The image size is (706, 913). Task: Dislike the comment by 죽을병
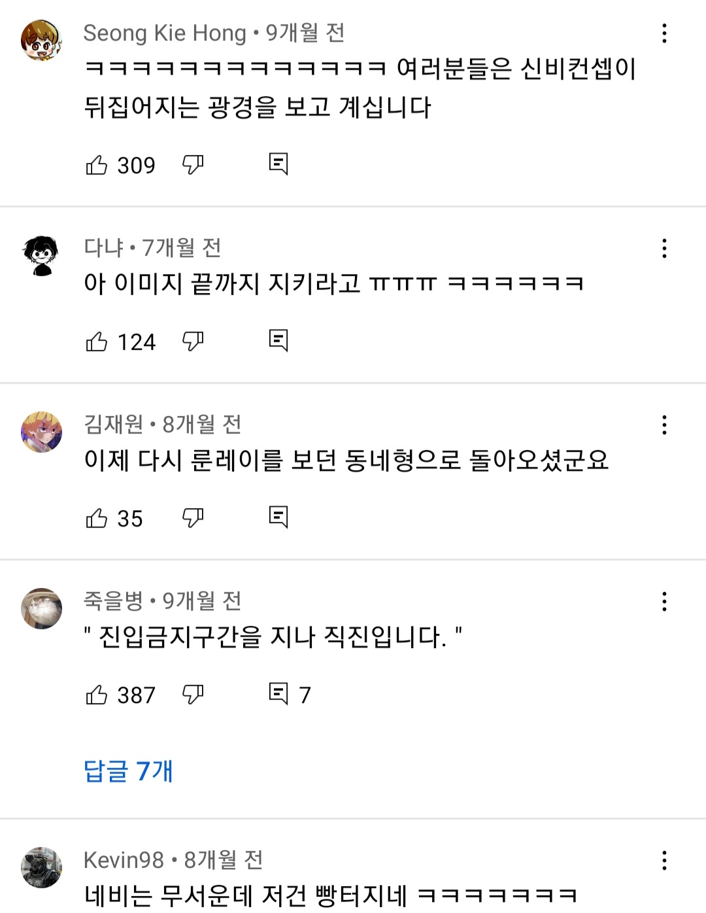tap(193, 695)
